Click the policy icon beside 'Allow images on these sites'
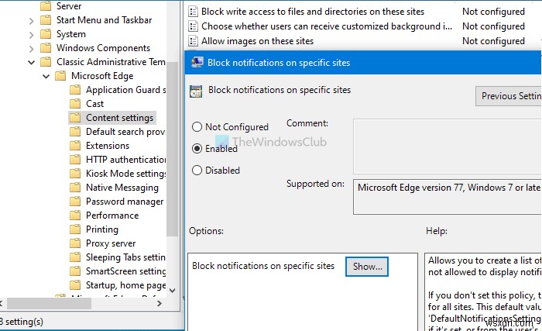The image size is (542, 331). pyautogui.click(x=194, y=40)
